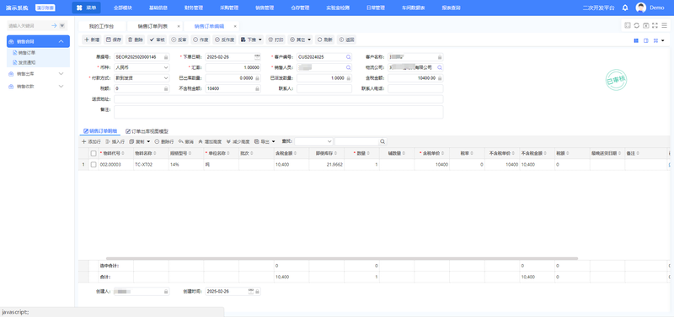
Task: Open the 全部模块 top menu
Action: [123, 8]
